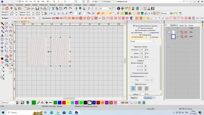Screen dimensions: 204x115
Task: Click the Ширина width input field
Action: point(29,12)
